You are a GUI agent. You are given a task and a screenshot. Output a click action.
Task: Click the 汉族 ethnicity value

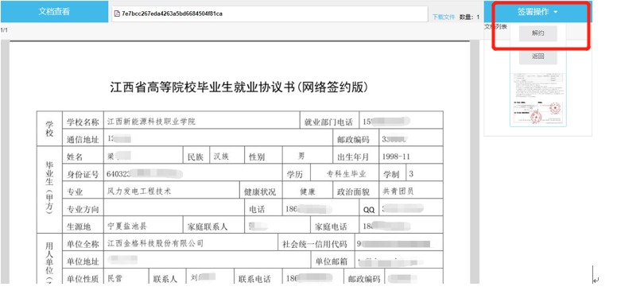[x=221, y=157]
